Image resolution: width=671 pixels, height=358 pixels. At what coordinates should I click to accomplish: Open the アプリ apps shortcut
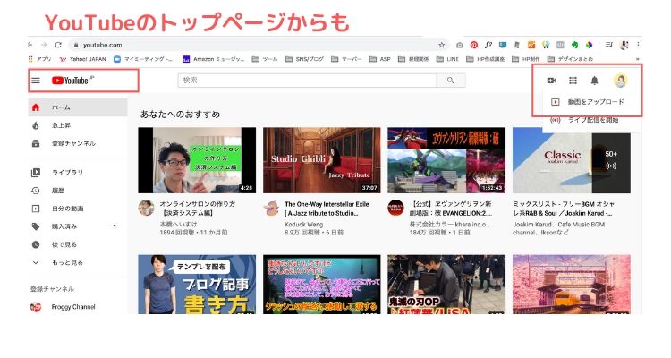click(x=39, y=59)
